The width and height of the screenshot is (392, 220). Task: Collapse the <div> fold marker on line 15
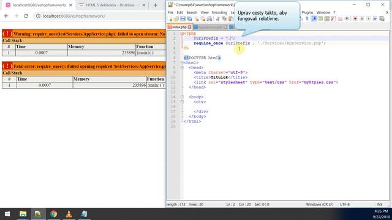(182, 102)
